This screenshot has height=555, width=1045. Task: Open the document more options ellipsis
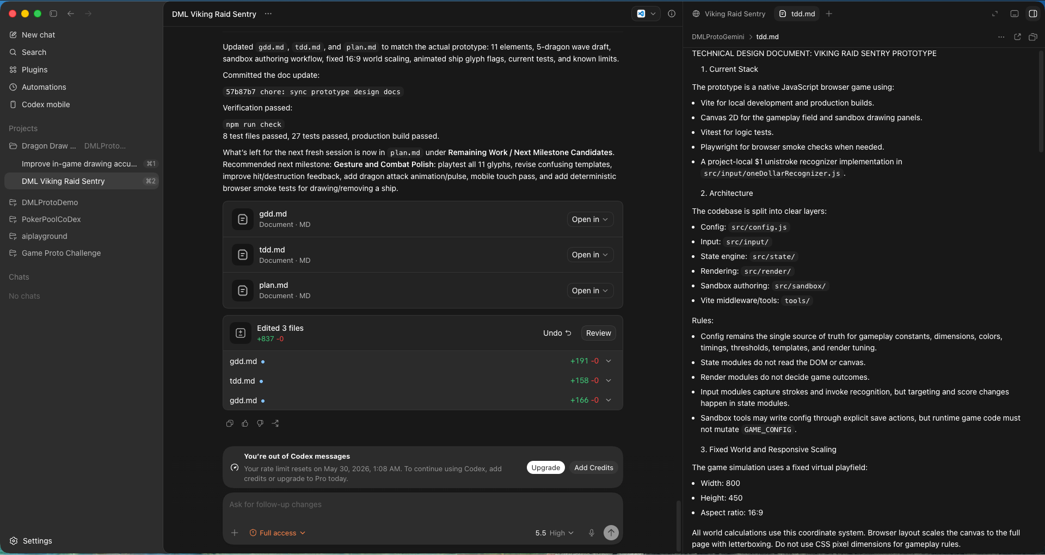tap(1001, 37)
